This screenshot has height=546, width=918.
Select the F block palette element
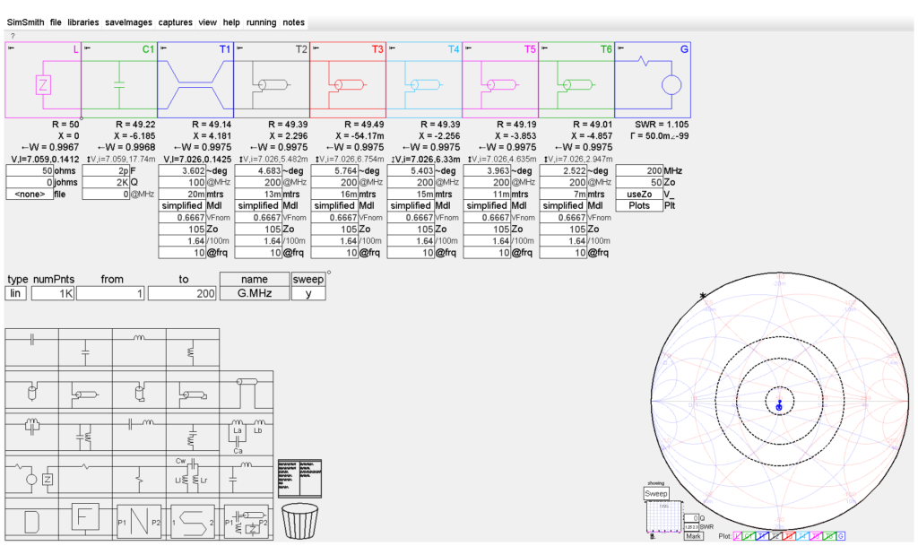click(x=85, y=518)
